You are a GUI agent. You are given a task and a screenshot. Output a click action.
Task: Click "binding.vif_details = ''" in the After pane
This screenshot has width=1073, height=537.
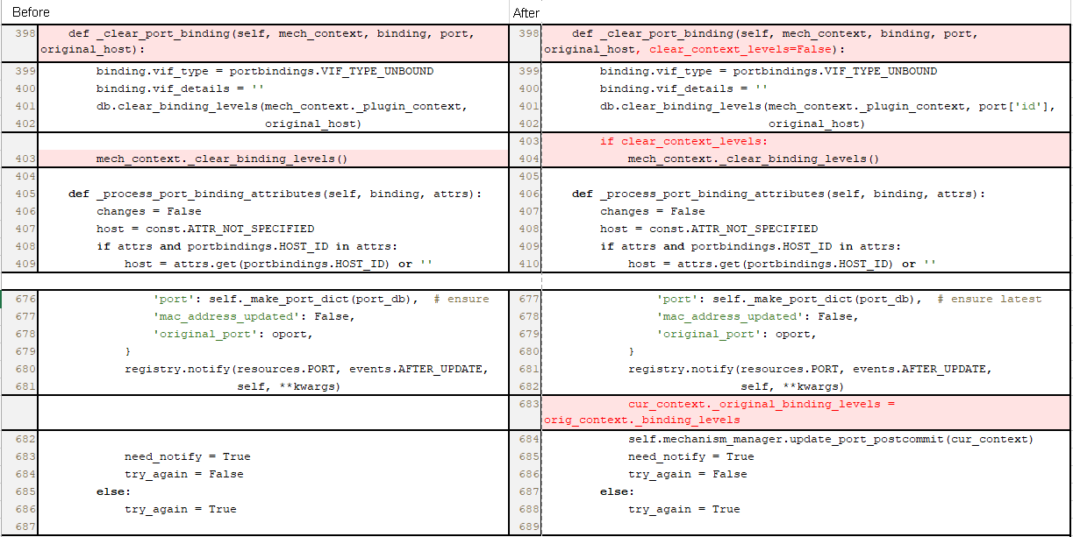(x=684, y=88)
